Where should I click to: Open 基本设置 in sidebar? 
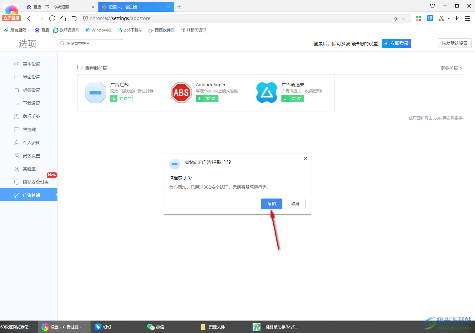pos(29,64)
